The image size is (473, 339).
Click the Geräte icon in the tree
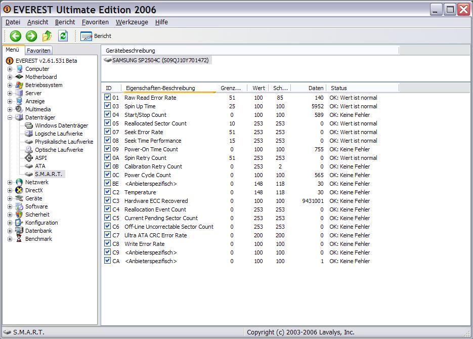(19, 198)
